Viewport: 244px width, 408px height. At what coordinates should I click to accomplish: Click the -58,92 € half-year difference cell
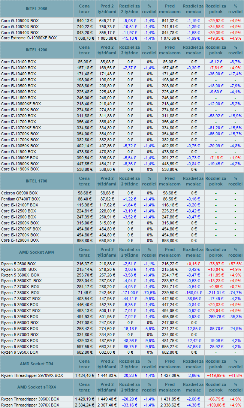216,116
